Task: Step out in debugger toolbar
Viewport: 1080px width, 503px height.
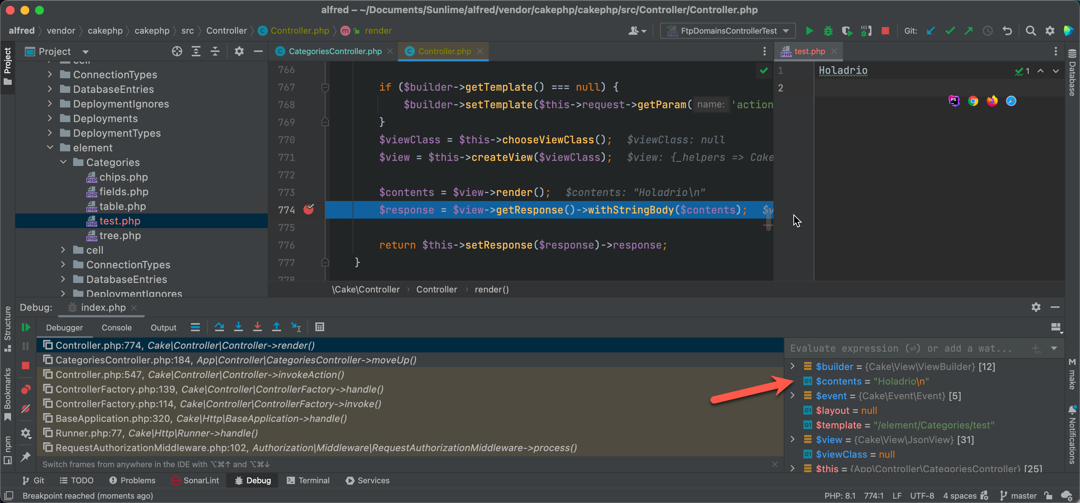Action: tap(276, 327)
